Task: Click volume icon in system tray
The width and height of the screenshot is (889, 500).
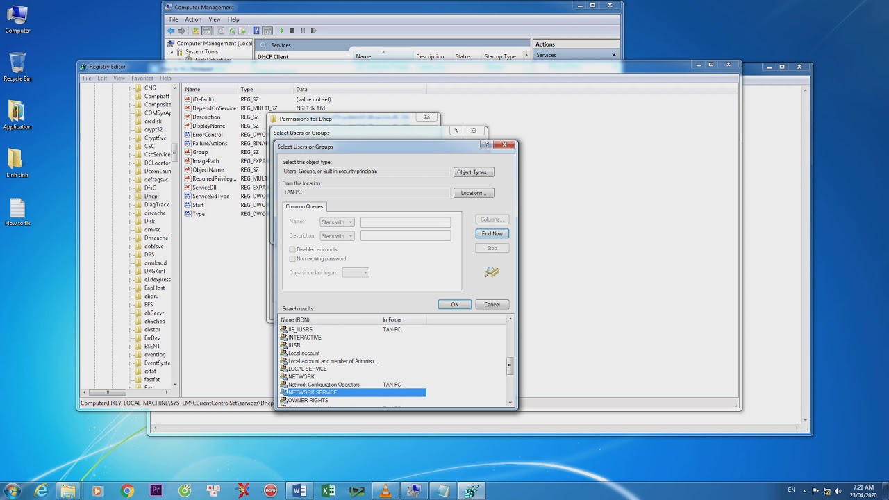Action: point(840,490)
